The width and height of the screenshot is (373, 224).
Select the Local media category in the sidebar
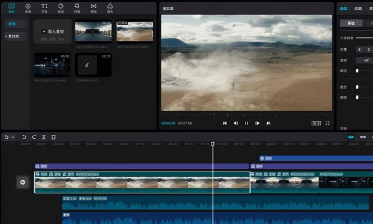pyautogui.click(x=15, y=24)
